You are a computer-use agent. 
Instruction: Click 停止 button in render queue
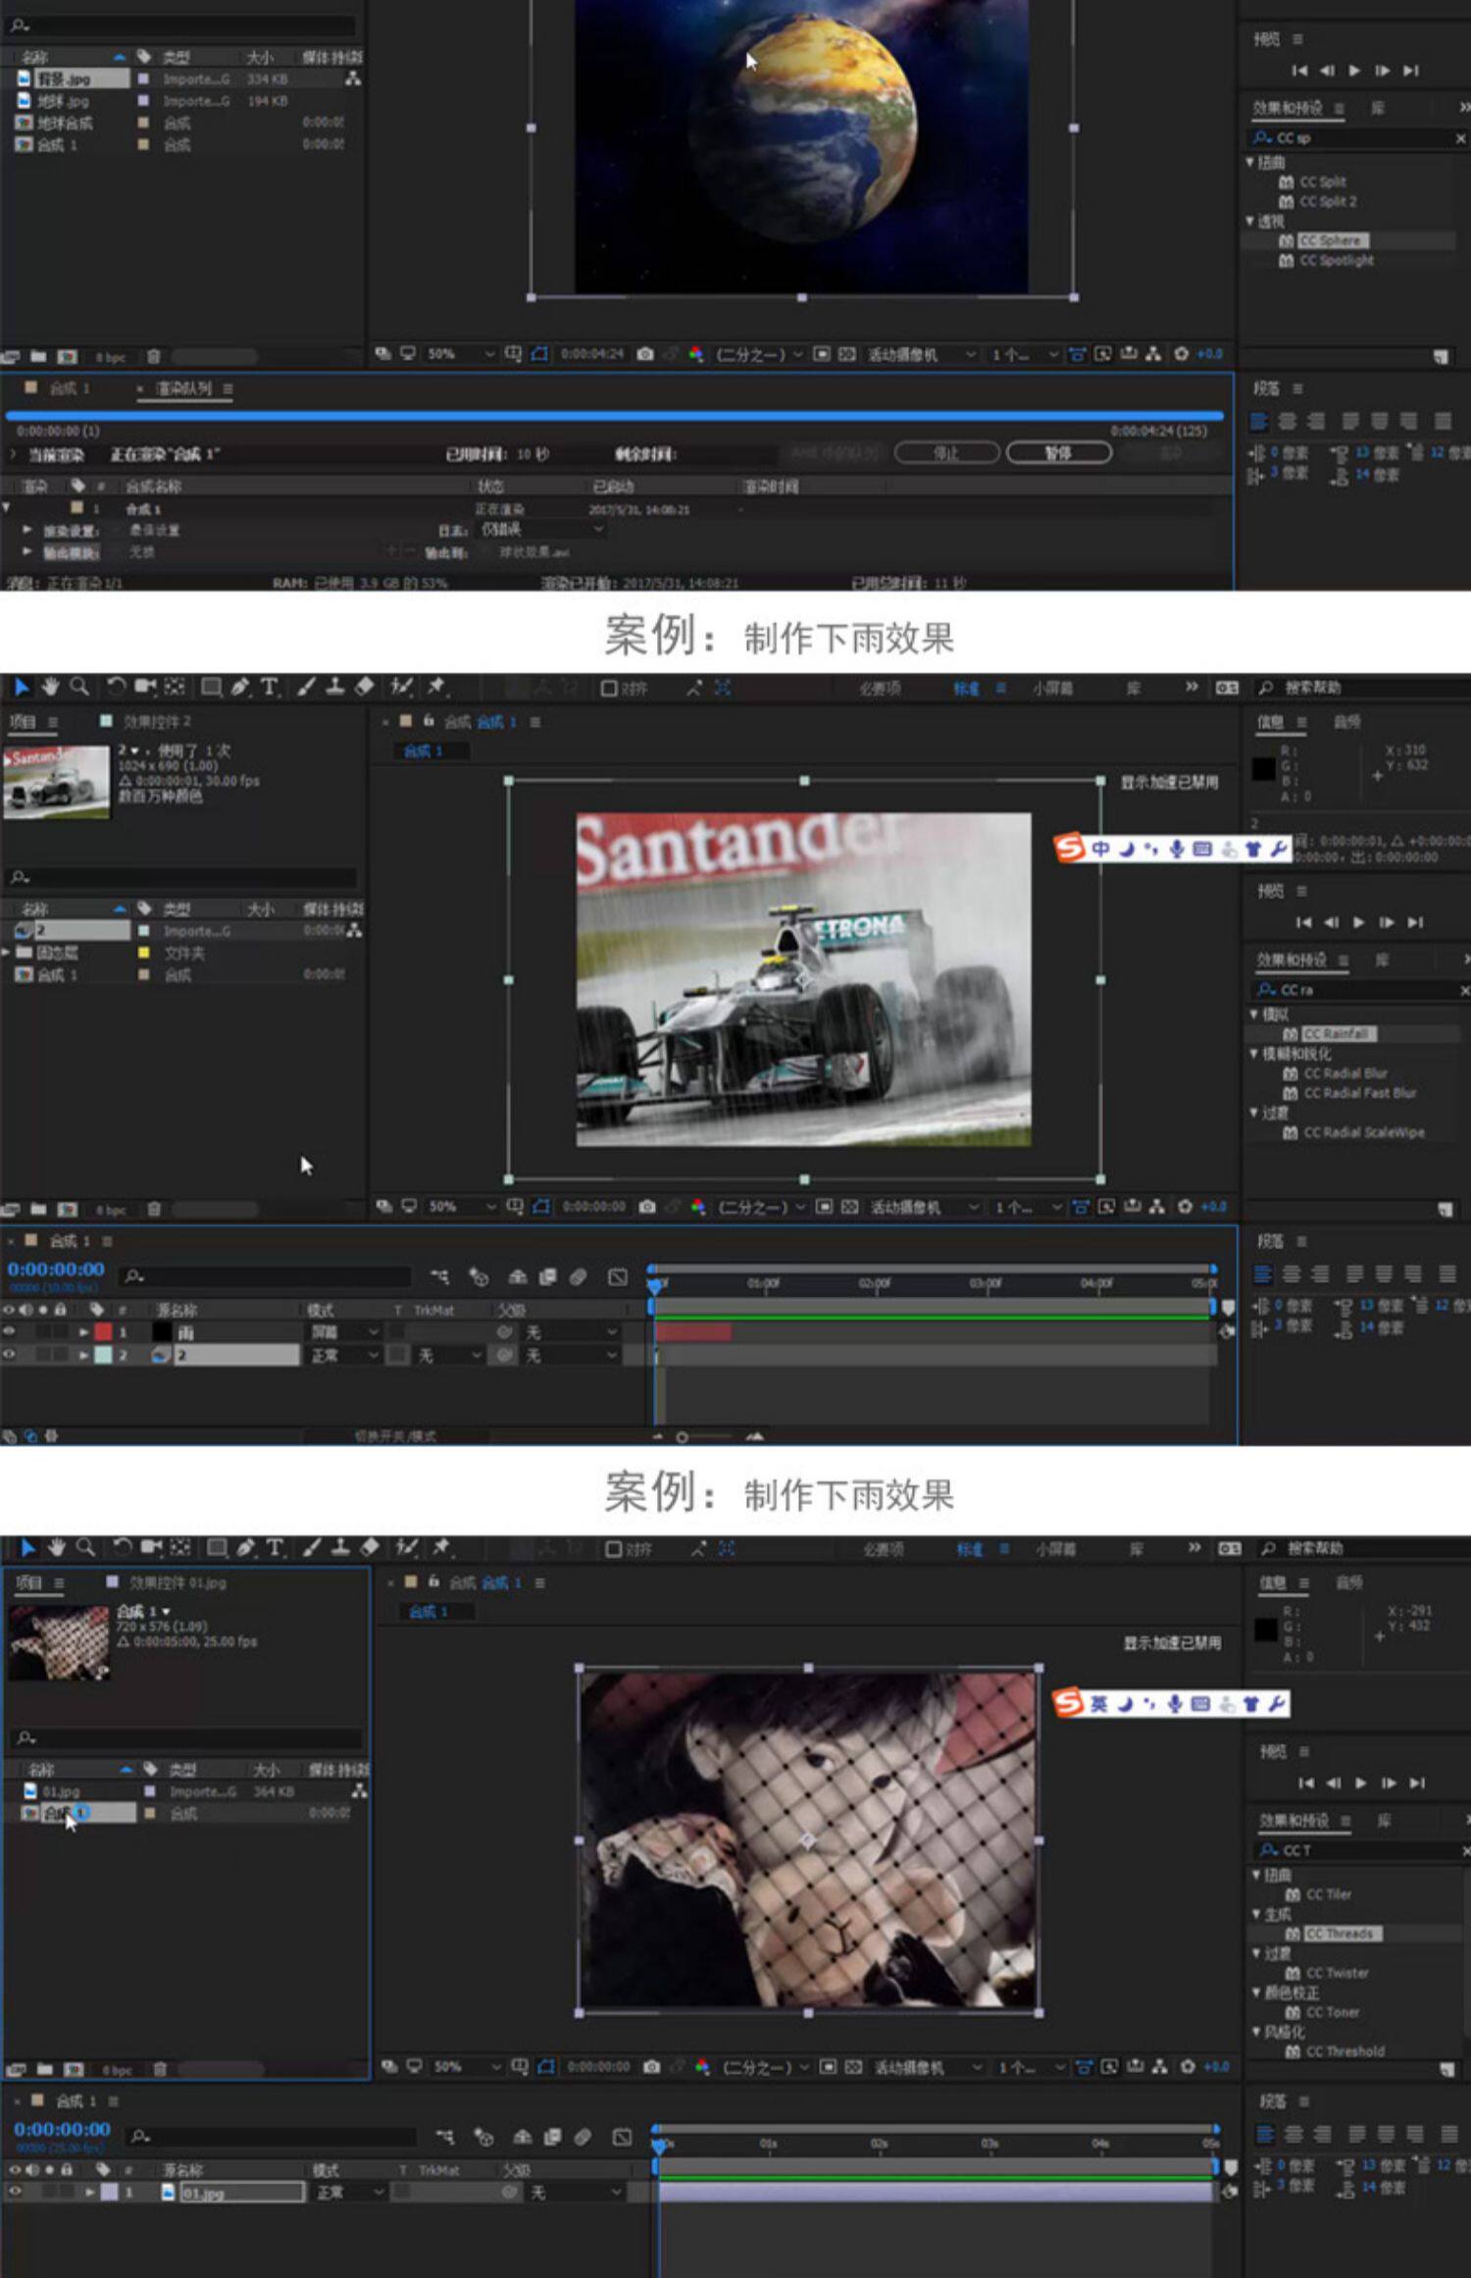coord(946,453)
